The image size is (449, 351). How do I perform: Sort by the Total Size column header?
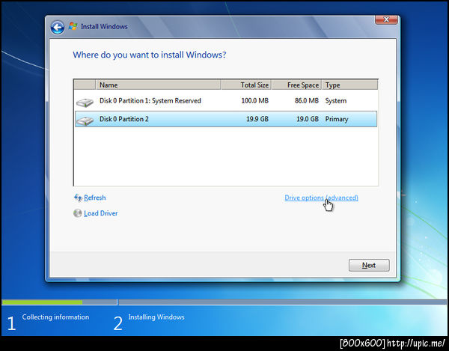pos(246,85)
